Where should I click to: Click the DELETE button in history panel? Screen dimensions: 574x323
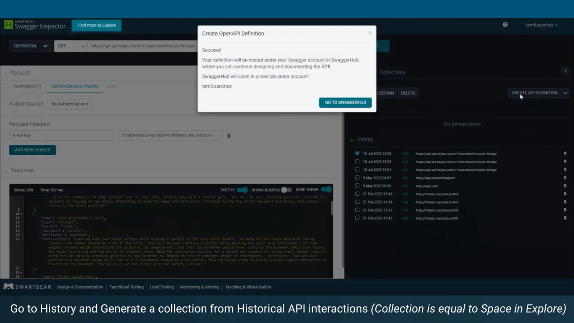point(408,93)
